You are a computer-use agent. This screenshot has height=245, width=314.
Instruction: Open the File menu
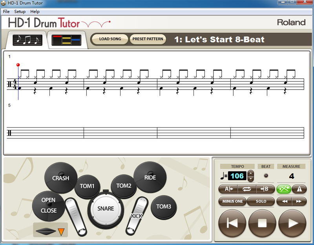(6, 11)
